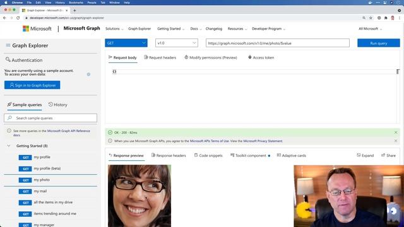This screenshot has width=404, height=227.
Task: Select items trending around me query
Action: pyautogui.click(x=50, y=214)
